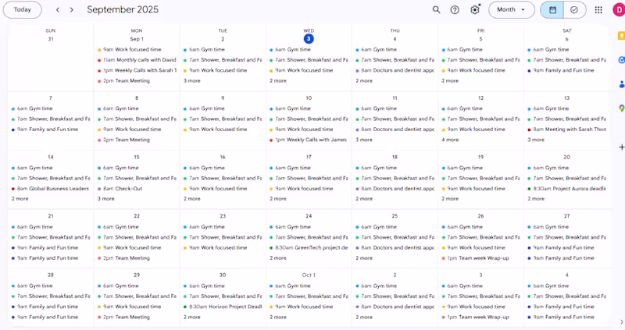Image resolution: width=625 pixels, height=330 pixels.
Task: Open '8am Meeting with Sarah' on Sep 13
Action: pyautogui.click(x=567, y=130)
